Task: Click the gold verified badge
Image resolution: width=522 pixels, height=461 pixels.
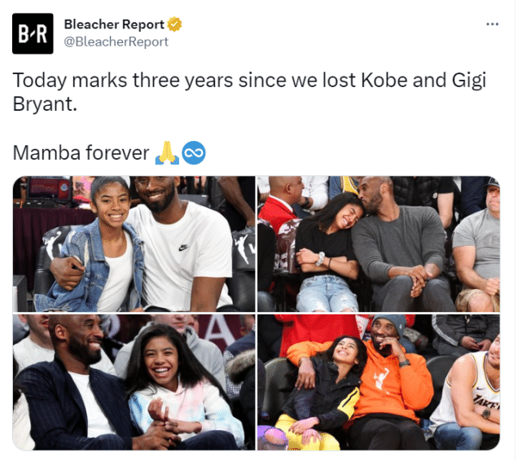Action: [174, 24]
